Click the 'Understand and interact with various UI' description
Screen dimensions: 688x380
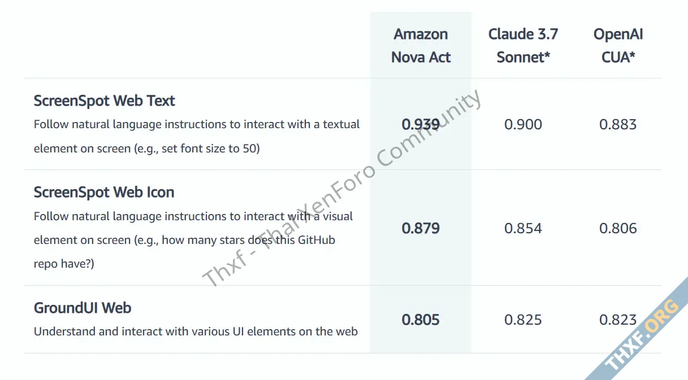pyautogui.click(x=196, y=332)
